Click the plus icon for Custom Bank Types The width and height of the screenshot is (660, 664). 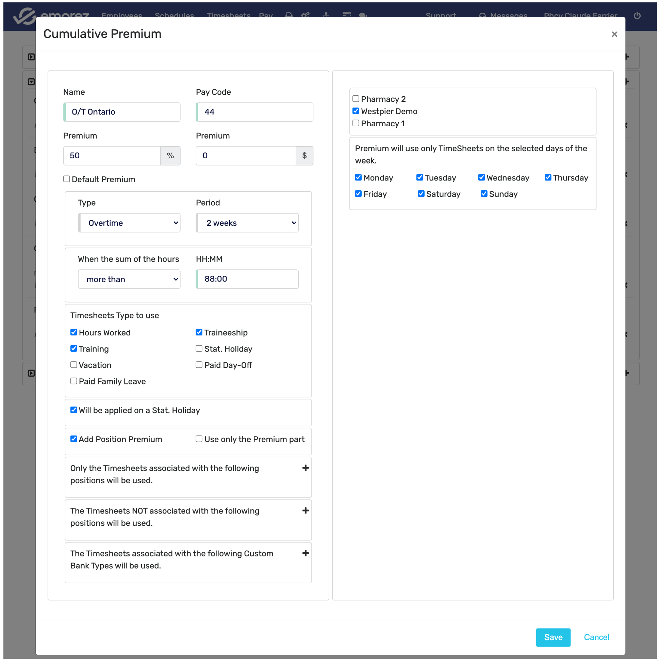(x=305, y=553)
